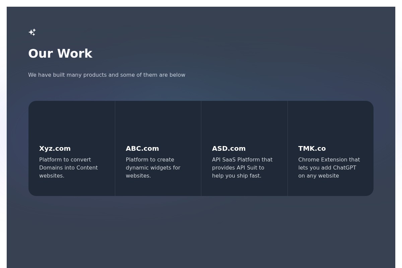Click the ASD.com API SaaS description text
Image resolution: width=402 pixels, height=268 pixels.
242,167
